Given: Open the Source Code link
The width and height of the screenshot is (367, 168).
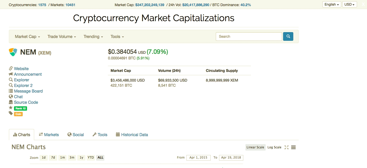Looking at the screenshot, I should (26, 102).
